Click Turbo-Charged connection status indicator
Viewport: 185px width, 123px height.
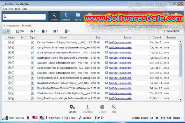13,118
